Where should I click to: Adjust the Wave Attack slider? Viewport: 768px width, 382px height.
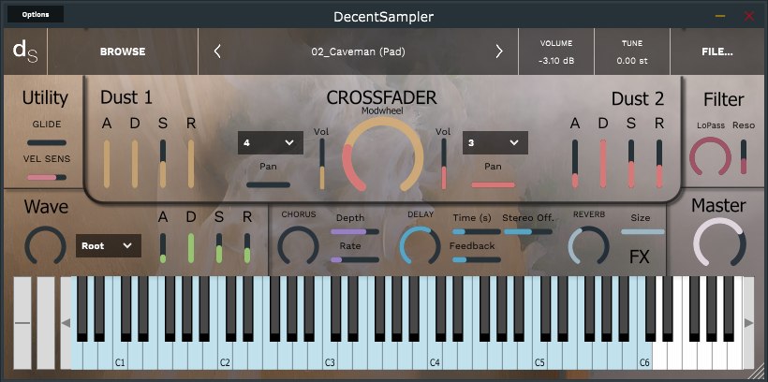coord(163,248)
